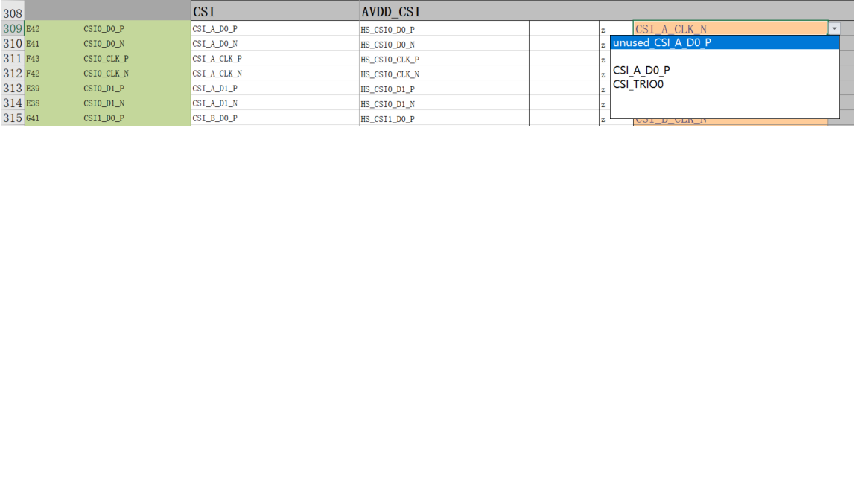858x482 pixels.
Task: Select row header 314
Action: click(13, 103)
